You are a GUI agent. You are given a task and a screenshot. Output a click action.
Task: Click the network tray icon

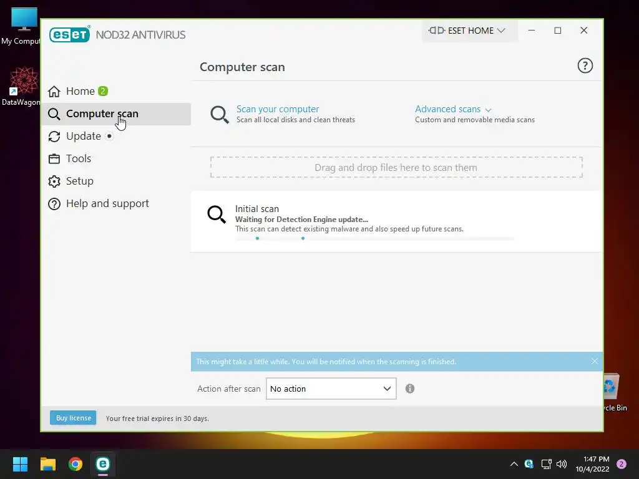pos(546,464)
